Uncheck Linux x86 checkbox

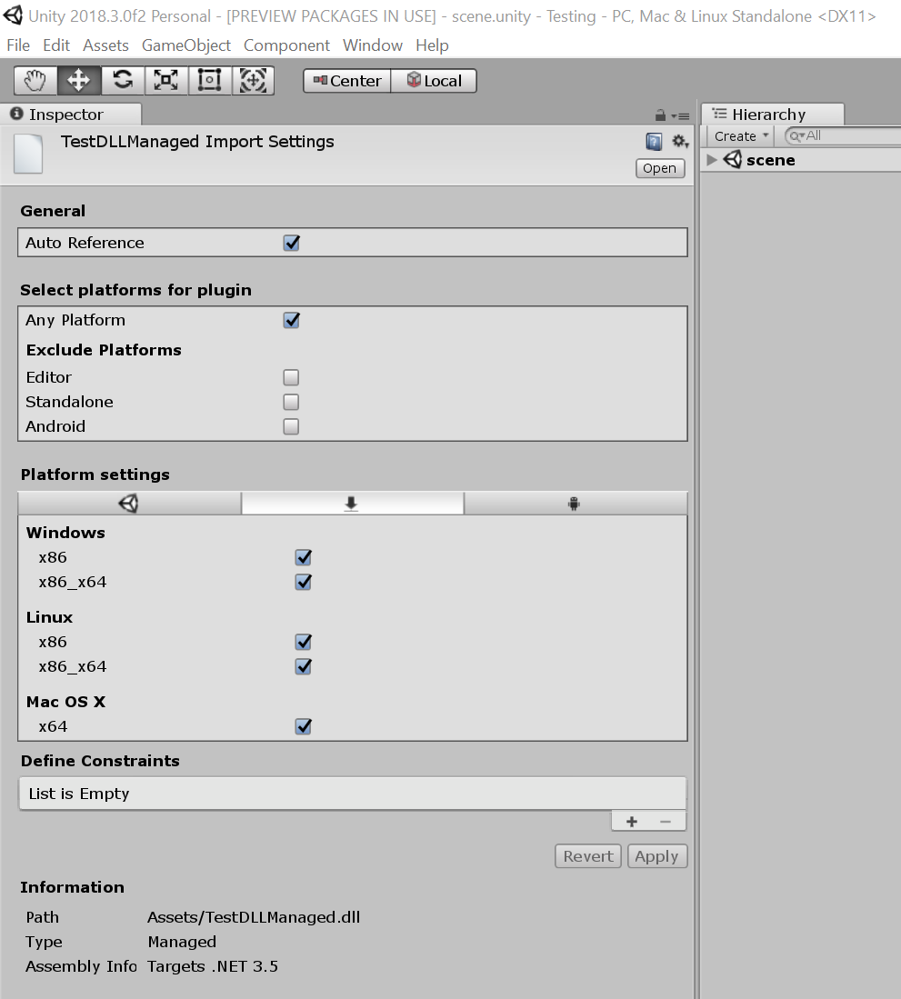304,642
